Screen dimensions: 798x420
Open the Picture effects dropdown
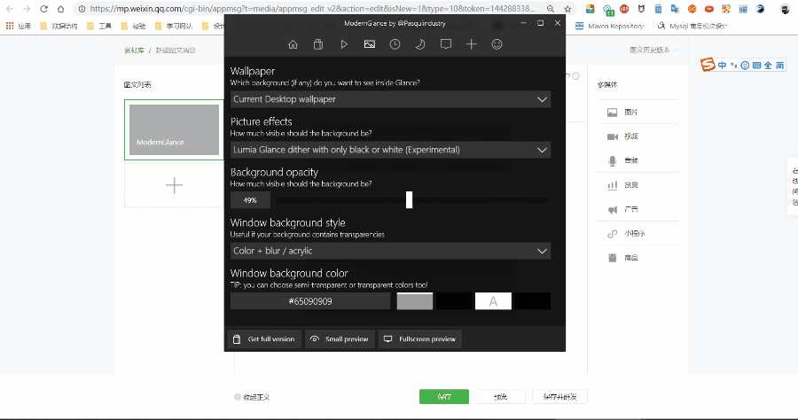(390, 150)
